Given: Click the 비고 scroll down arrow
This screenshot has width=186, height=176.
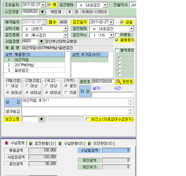Looking at the screenshot, I should coord(131,104).
